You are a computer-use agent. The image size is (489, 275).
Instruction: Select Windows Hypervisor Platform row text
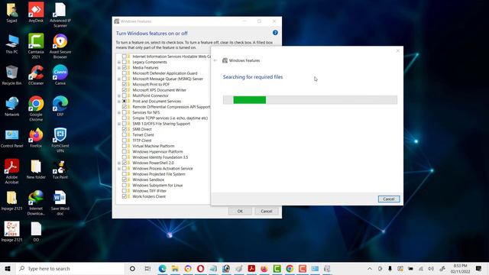pos(157,151)
